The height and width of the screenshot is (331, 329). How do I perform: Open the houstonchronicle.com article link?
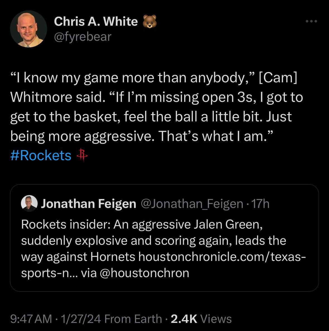pyautogui.click(x=222, y=257)
